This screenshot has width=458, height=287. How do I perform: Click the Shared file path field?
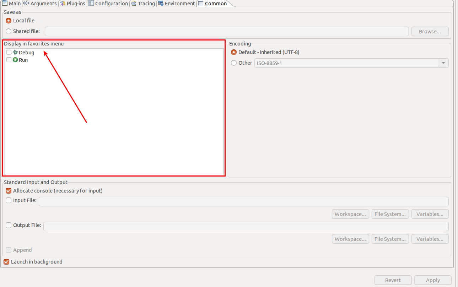click(227, 32)
